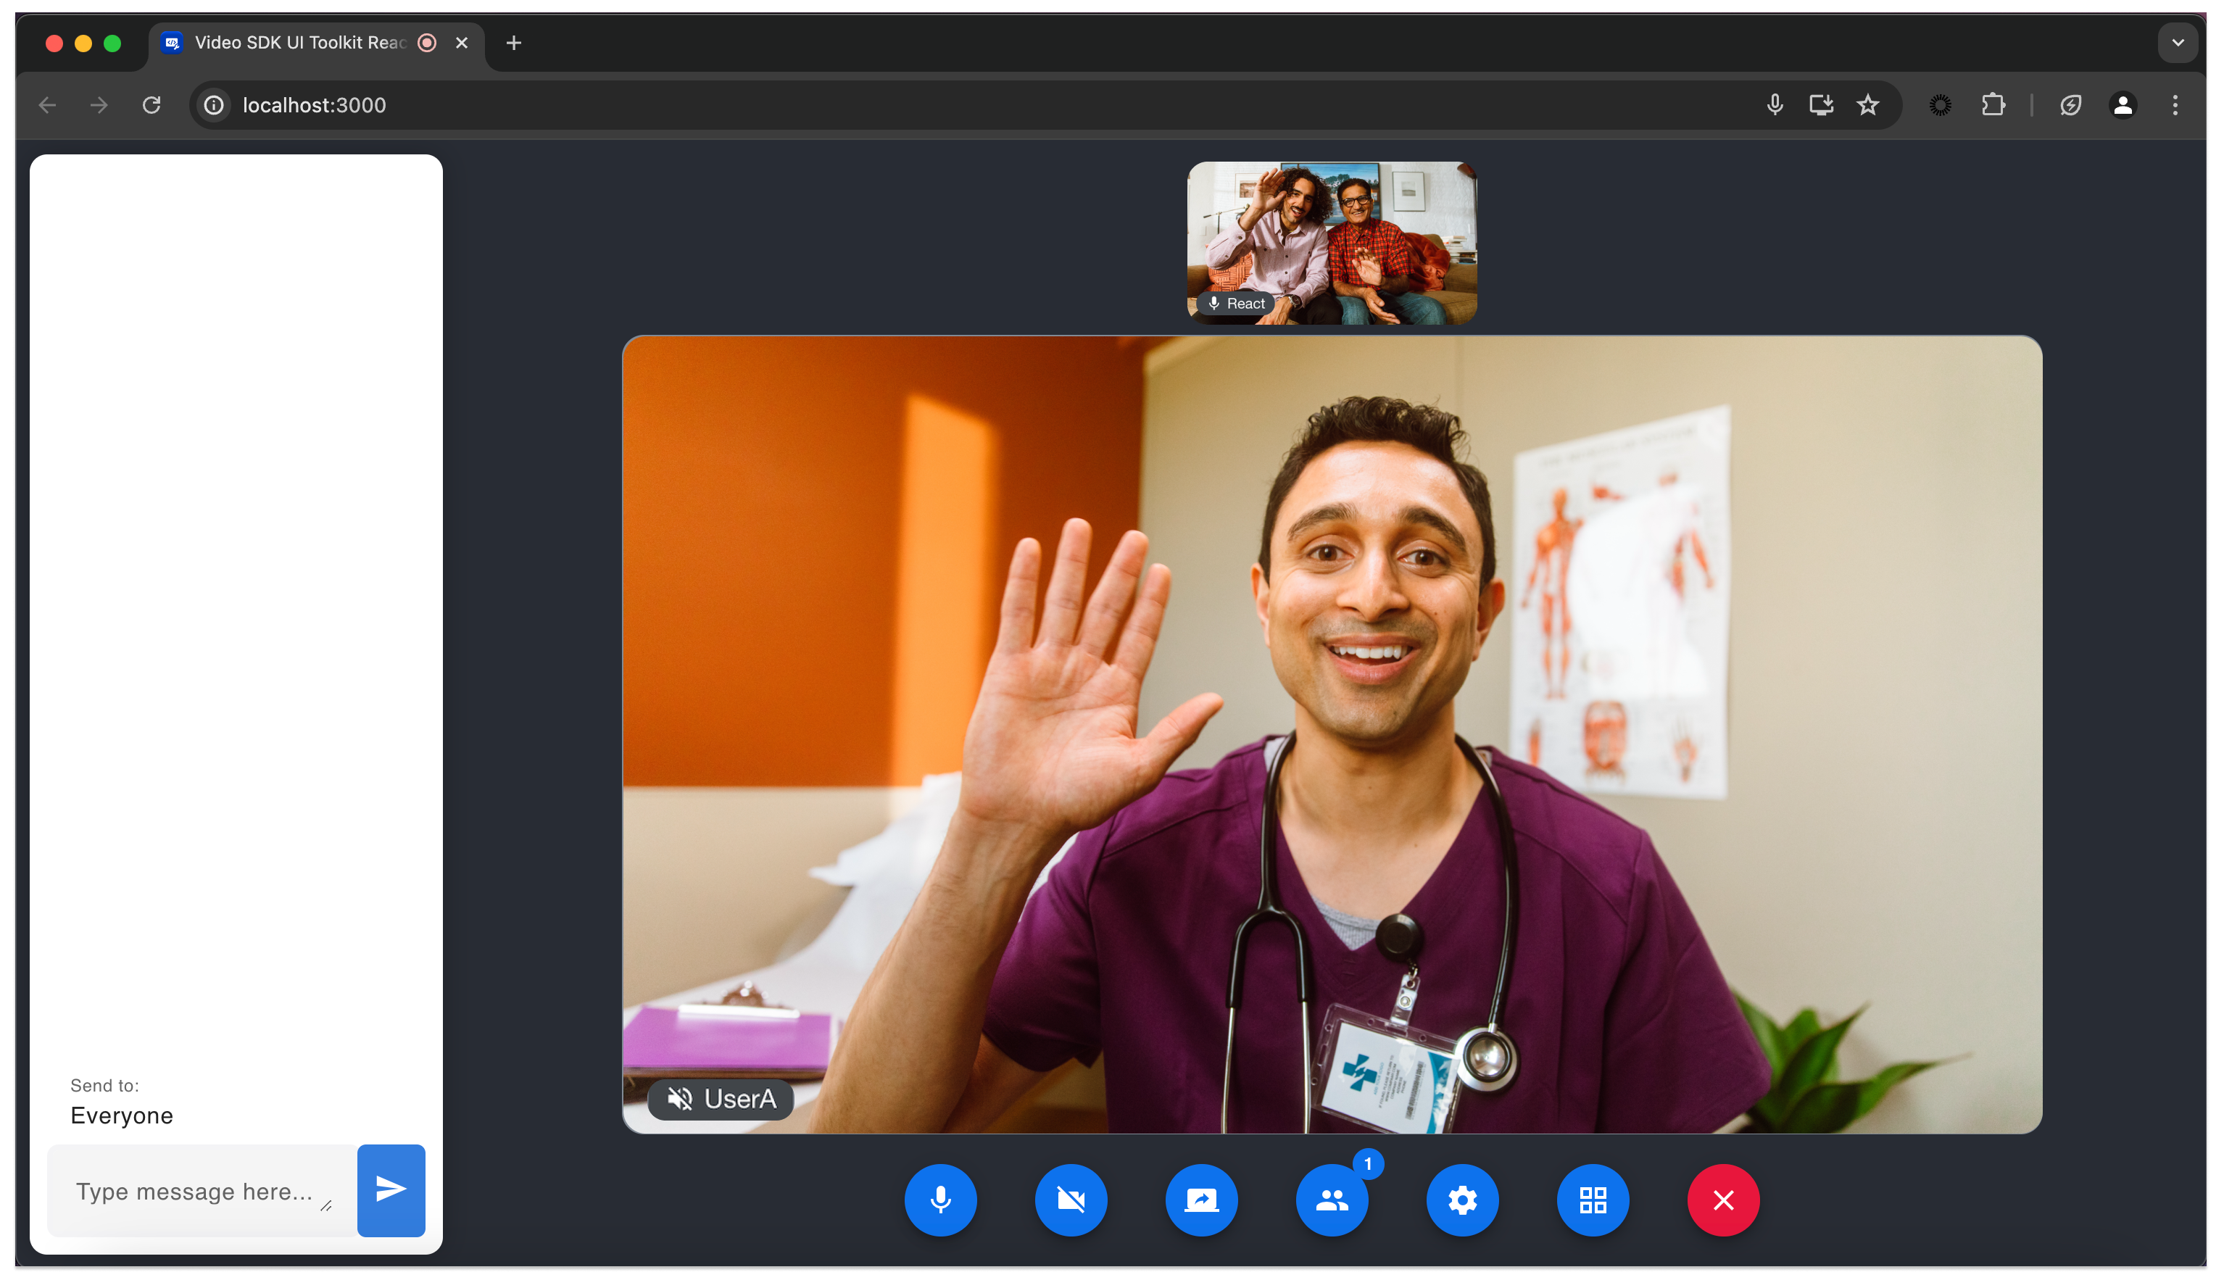Leave the meeting with the red button

tap(1722, 1199)
